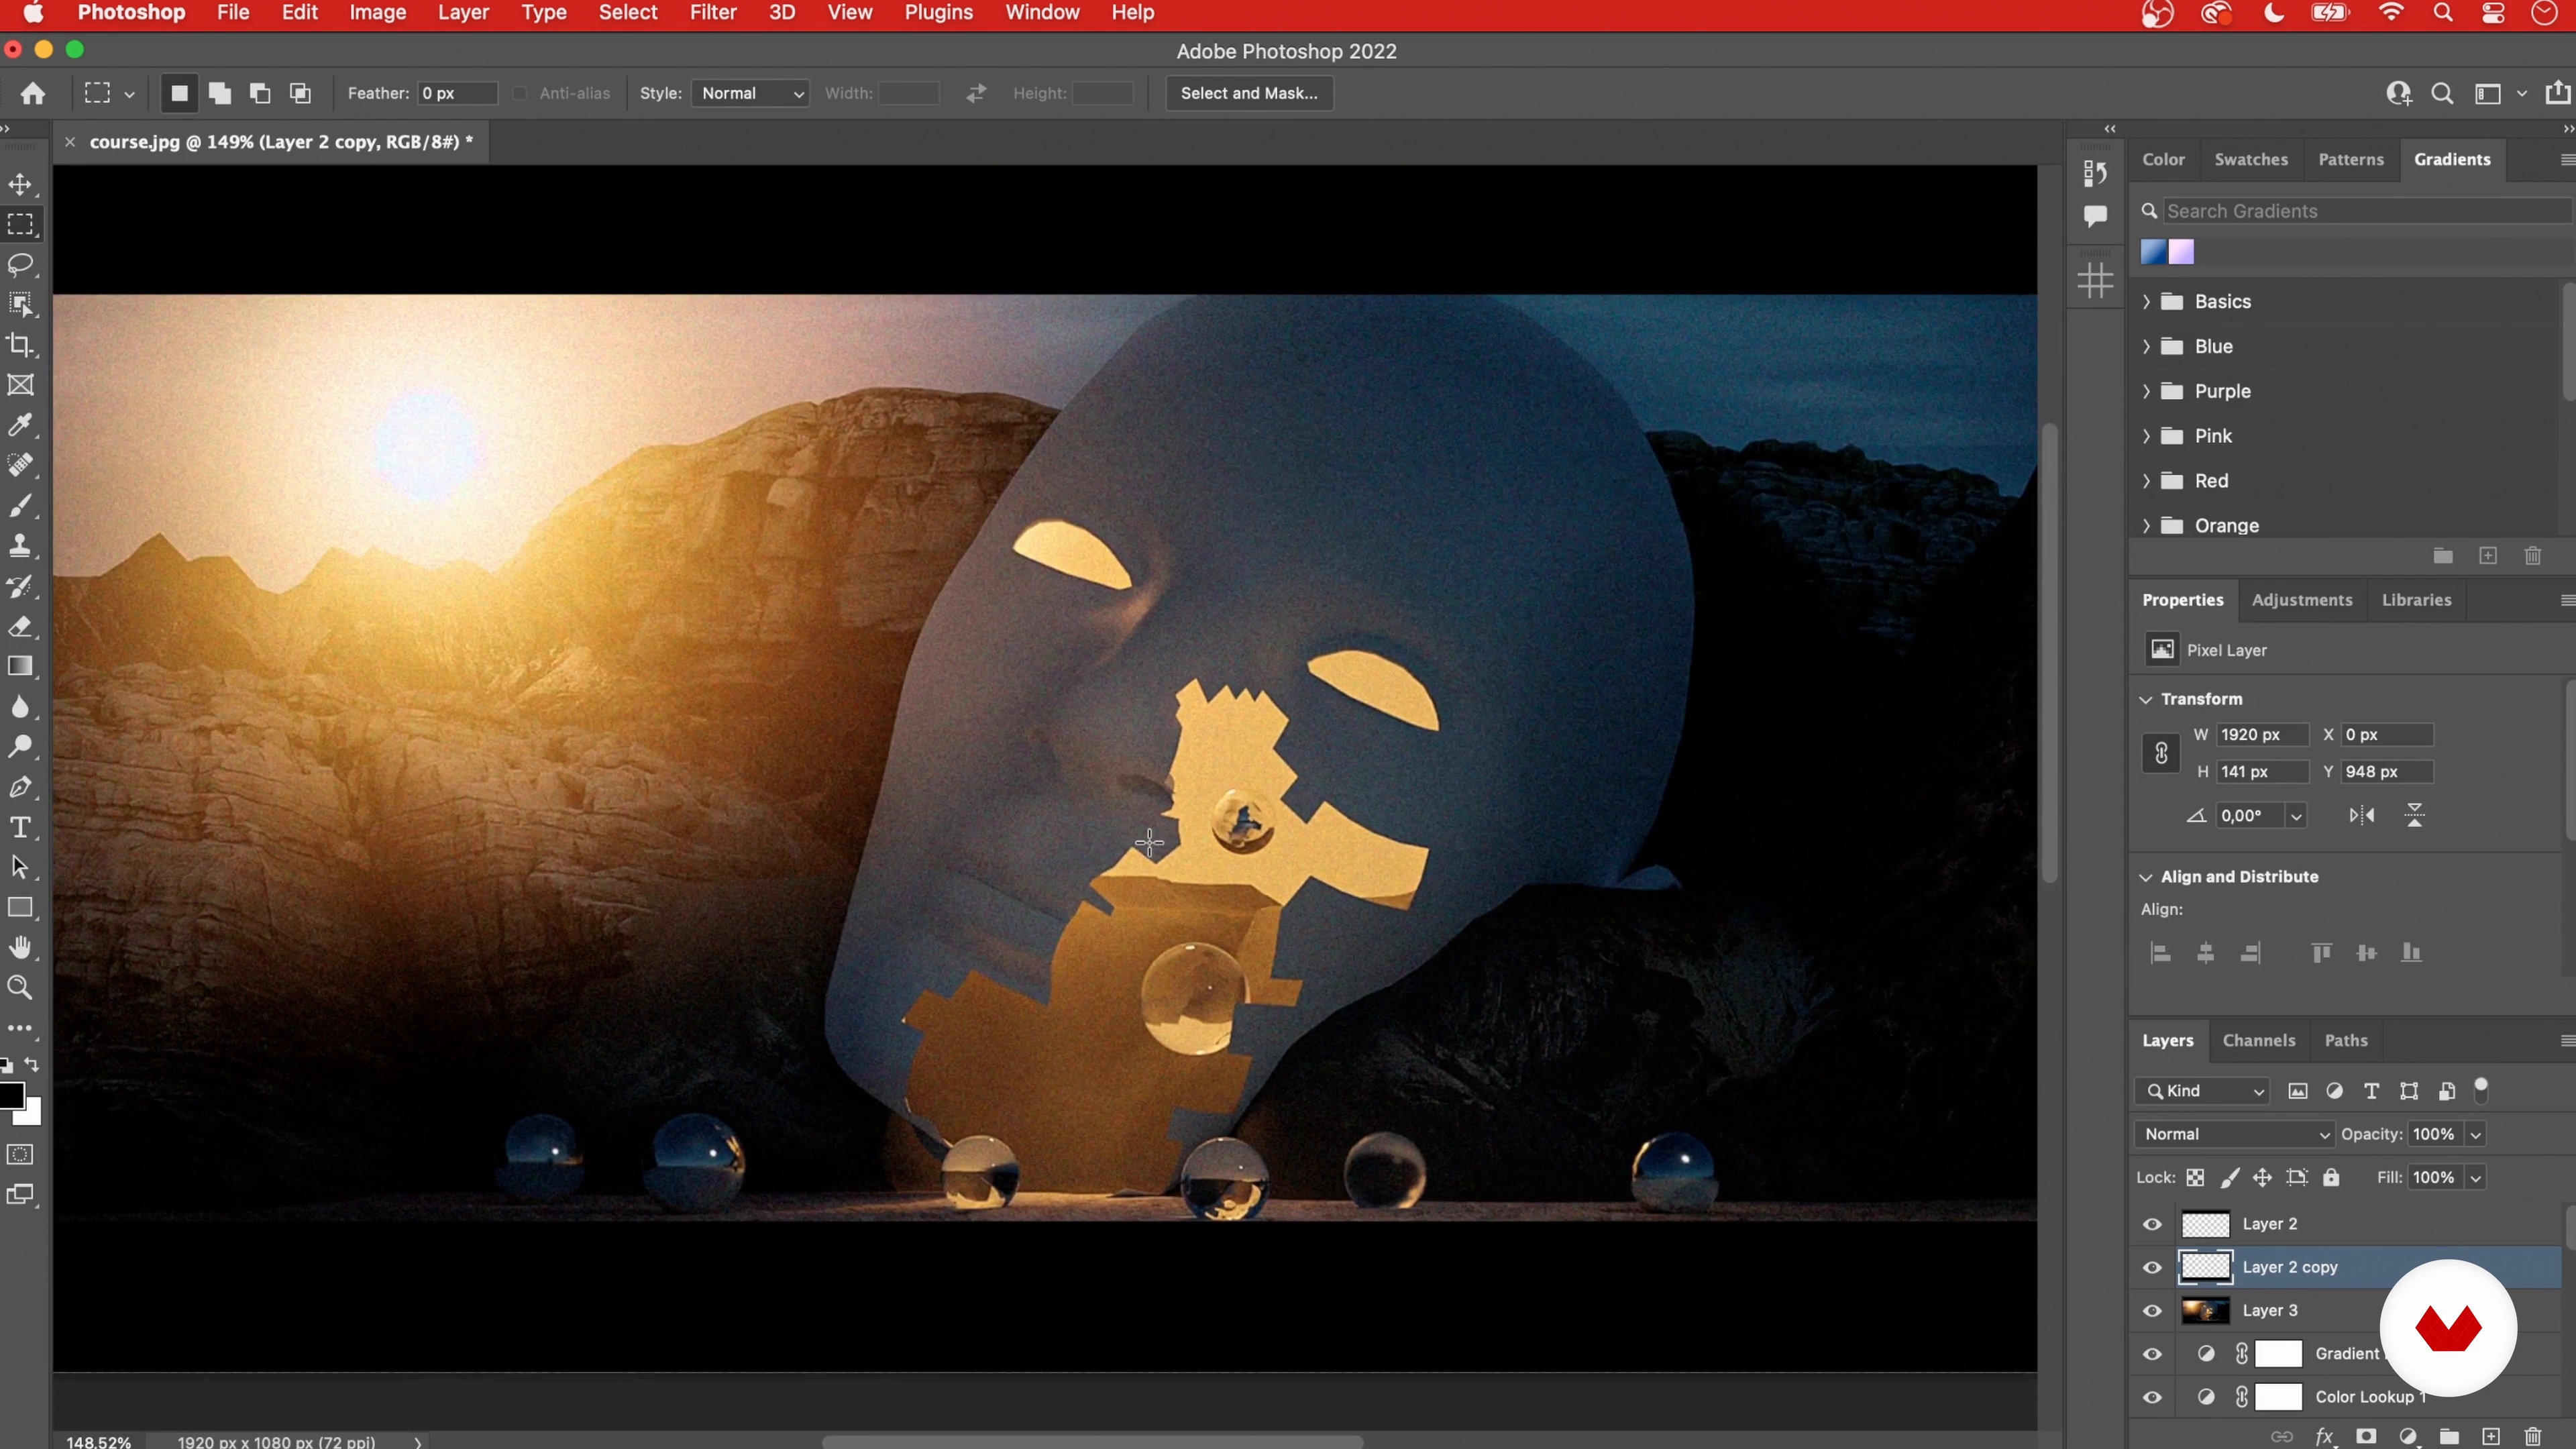This screenshot has width=2576, height=1449.
Task: Click Flip horizontal icon in Transform
Action: pyautogui.click(x=2362, y=815)
